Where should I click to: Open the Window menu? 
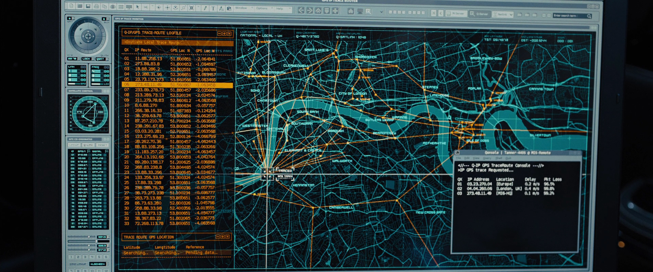point(243,8)
